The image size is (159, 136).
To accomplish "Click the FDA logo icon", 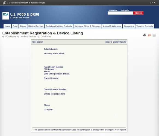I will [5, 16].
